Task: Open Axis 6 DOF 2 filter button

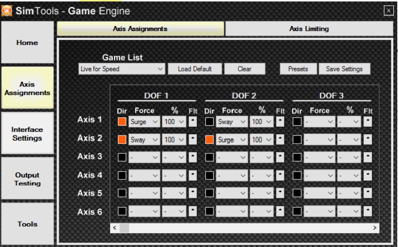Action: click(x=280, y=211)
